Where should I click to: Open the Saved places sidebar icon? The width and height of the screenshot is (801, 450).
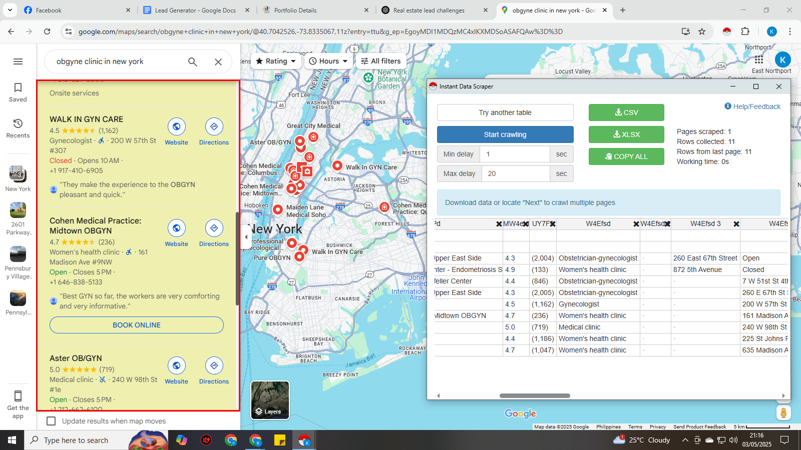18,92
